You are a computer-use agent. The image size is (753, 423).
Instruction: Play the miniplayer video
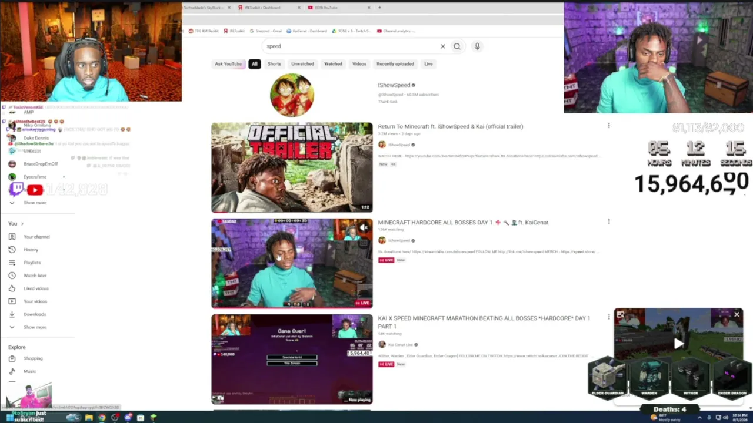[x=678, y=344]
